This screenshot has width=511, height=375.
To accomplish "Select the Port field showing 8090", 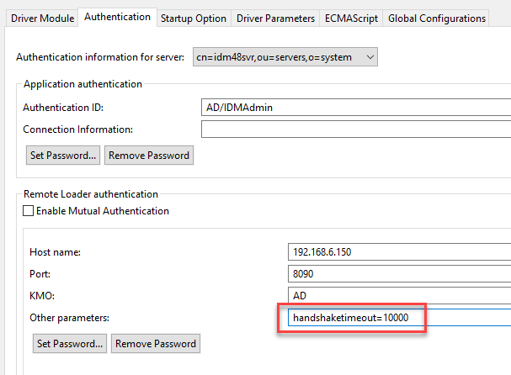I will point(399,273).
